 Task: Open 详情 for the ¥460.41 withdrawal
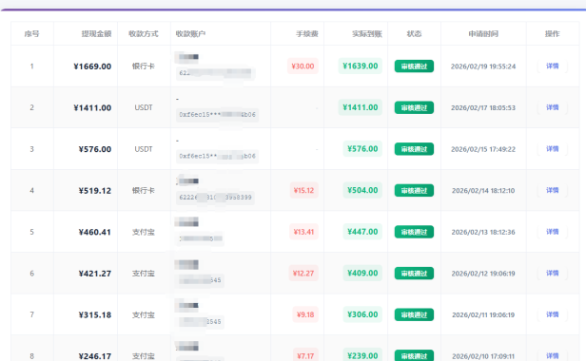553,232
